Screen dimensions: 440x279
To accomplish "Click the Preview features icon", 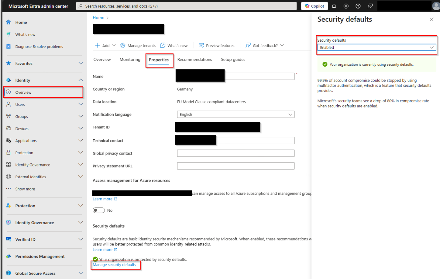I will pyautogui.click(x=201, y=45).
